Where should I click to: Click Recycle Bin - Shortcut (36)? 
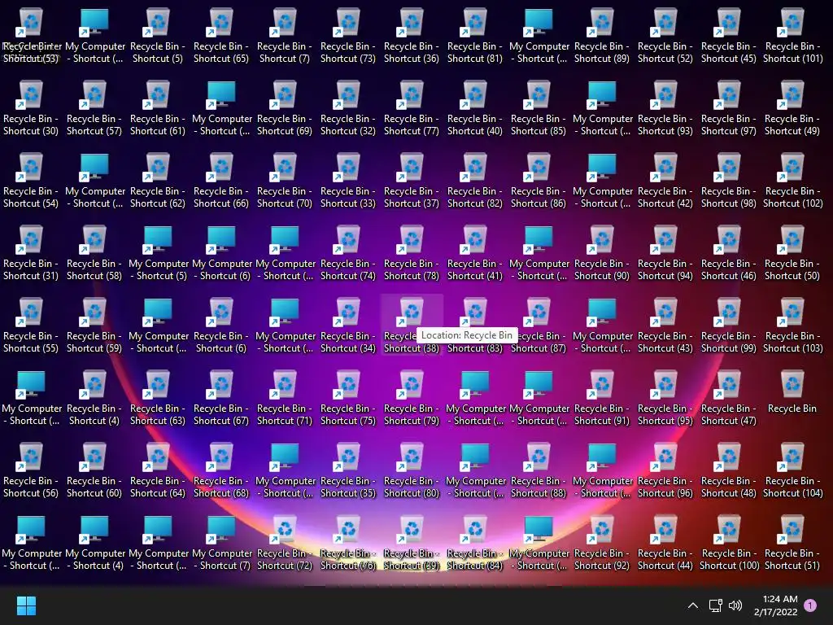(x=411, y=36)
